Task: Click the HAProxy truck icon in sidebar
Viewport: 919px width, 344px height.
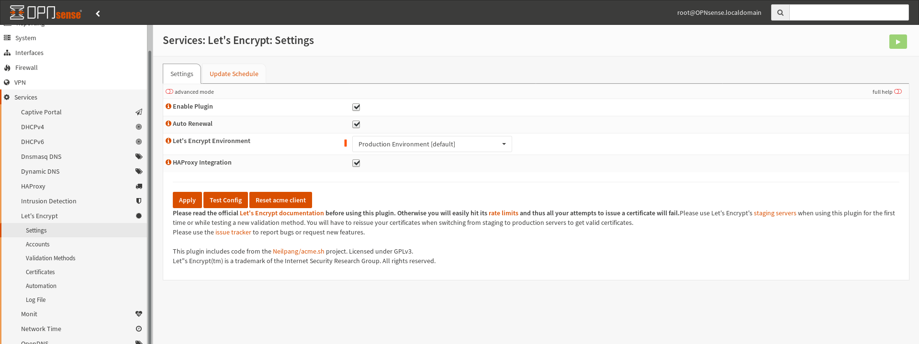Action: coord(139,186)
